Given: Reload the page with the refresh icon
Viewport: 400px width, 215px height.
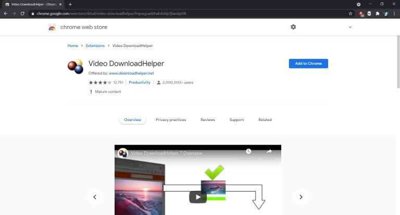Looking at the screenshot, I should point(22,14).
